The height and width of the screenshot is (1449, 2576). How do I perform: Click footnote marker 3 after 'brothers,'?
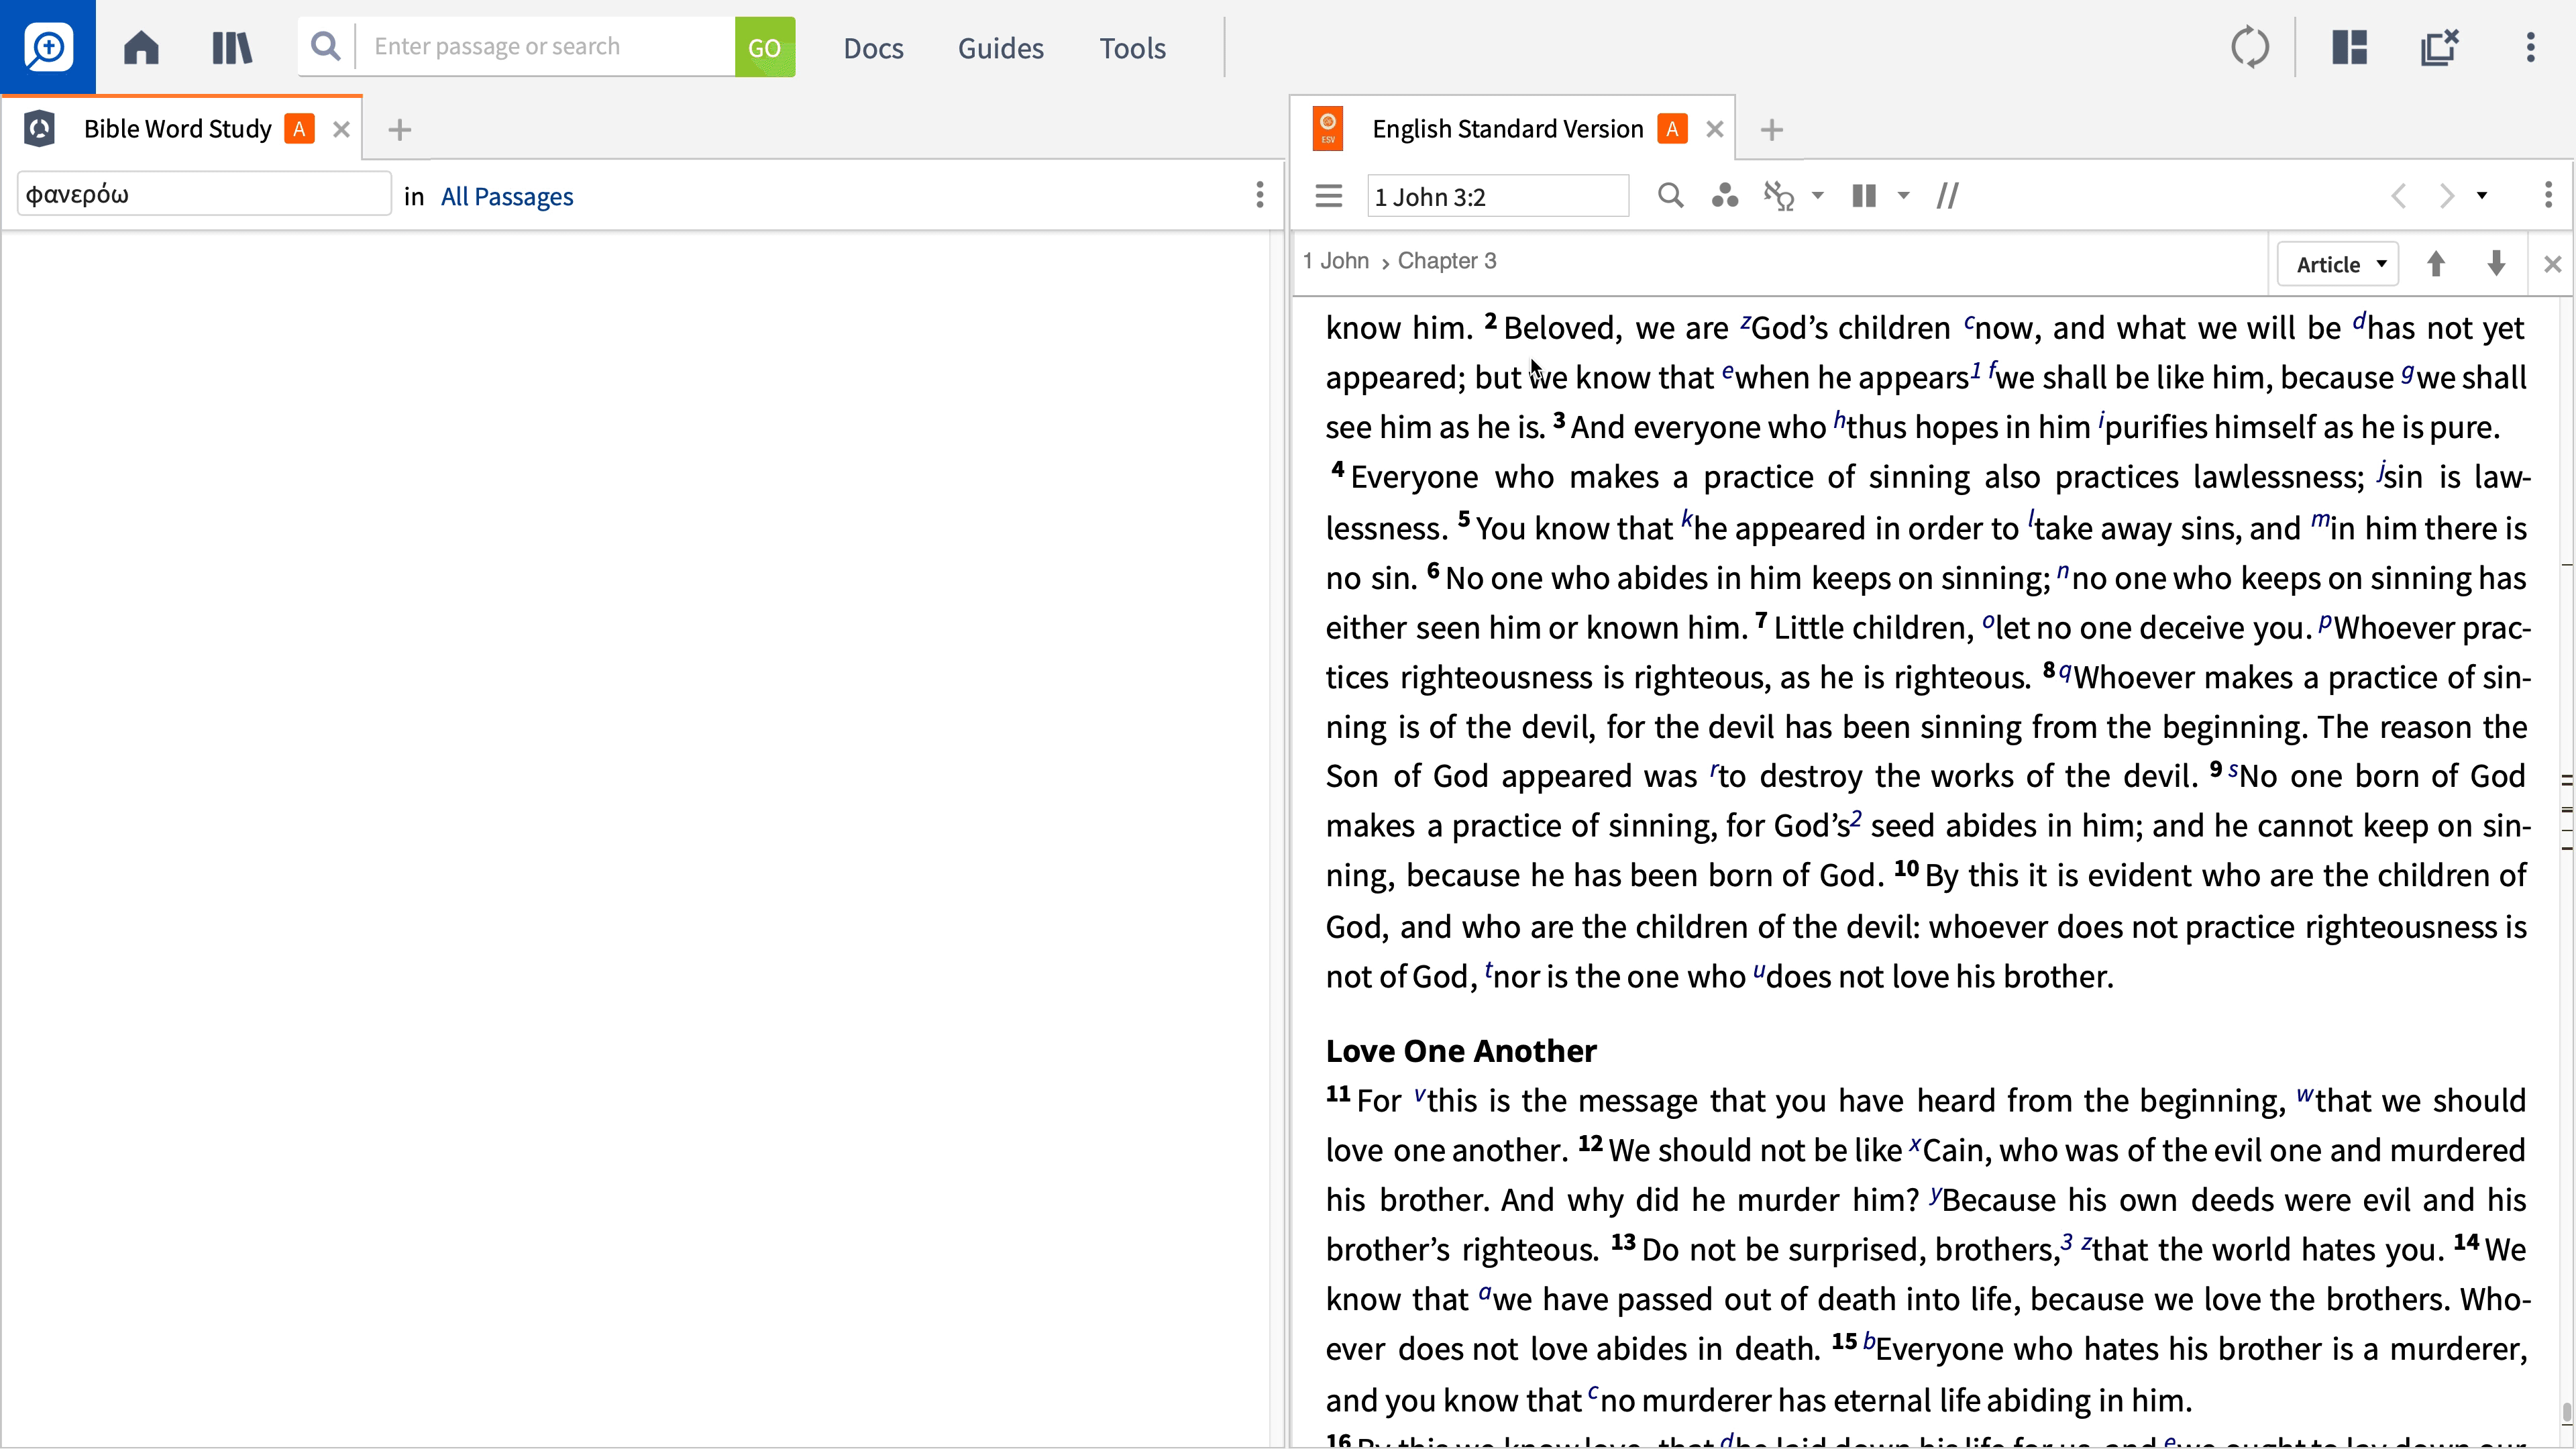(x=2066, y=1243)
